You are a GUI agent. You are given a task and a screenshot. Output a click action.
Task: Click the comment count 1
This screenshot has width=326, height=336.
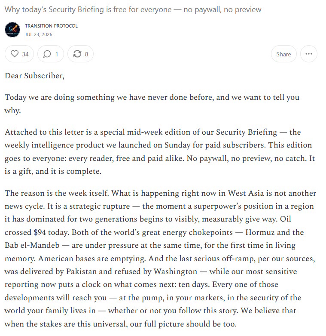(57, 54)
